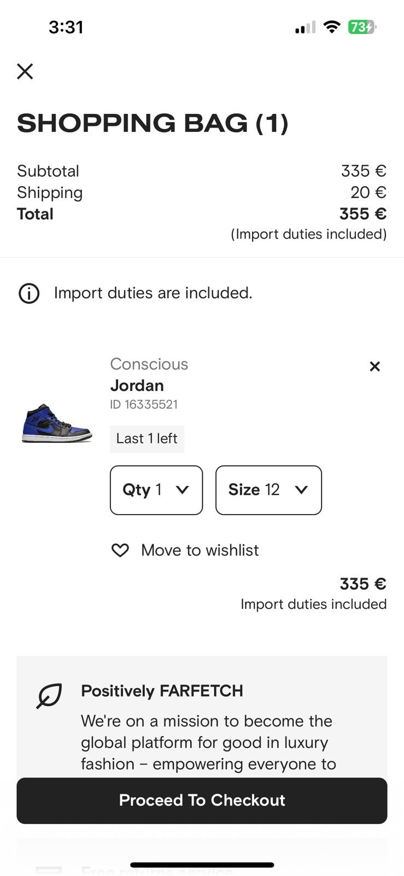Tap the cellular signal bars icon

305,27
